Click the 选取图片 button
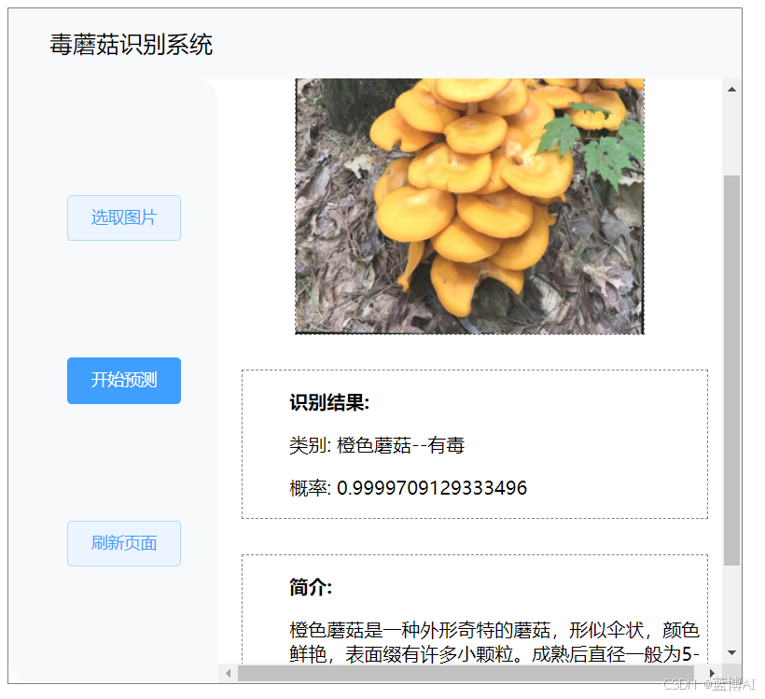Screen dimensions: 765x699 click(x=124, y=217)
